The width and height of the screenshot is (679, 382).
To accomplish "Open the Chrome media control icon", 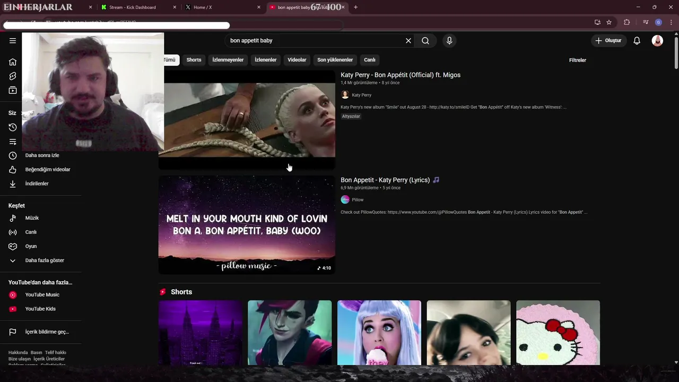I will pos(646,22).
